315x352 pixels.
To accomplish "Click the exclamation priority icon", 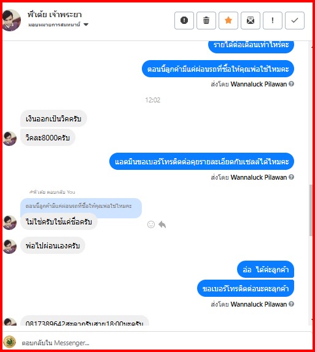I will click(273, 20).
